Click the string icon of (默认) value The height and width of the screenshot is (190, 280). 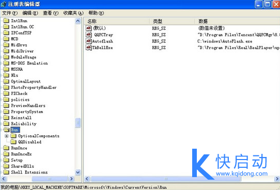(x=88, y=28)
